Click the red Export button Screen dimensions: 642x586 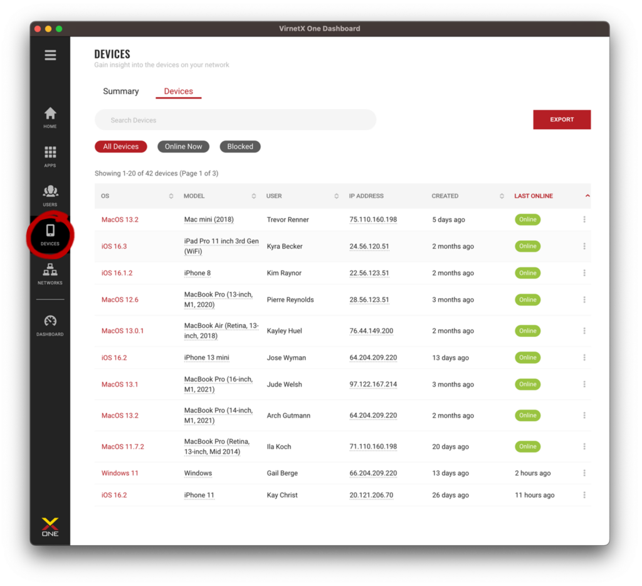click(x=562, y=120)
